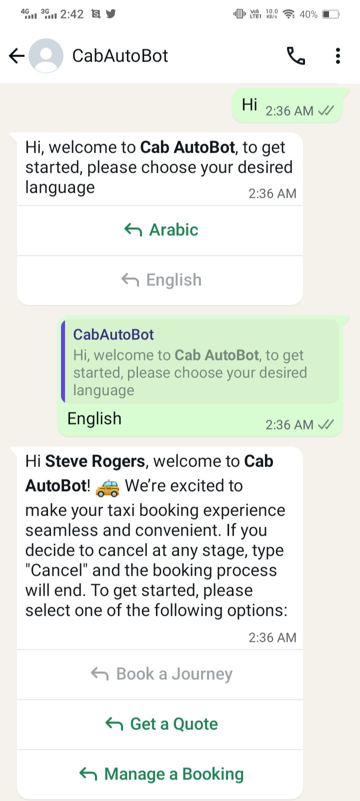360x801 pixels.
Task: Tap the battery indicator in status bar
Action: [330, 14]
